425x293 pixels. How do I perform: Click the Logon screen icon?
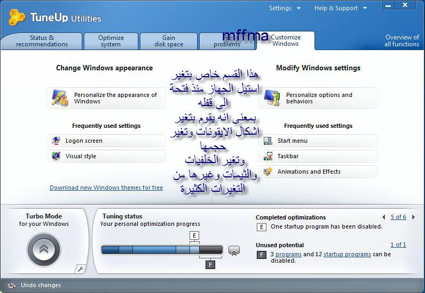pos(56,141)
